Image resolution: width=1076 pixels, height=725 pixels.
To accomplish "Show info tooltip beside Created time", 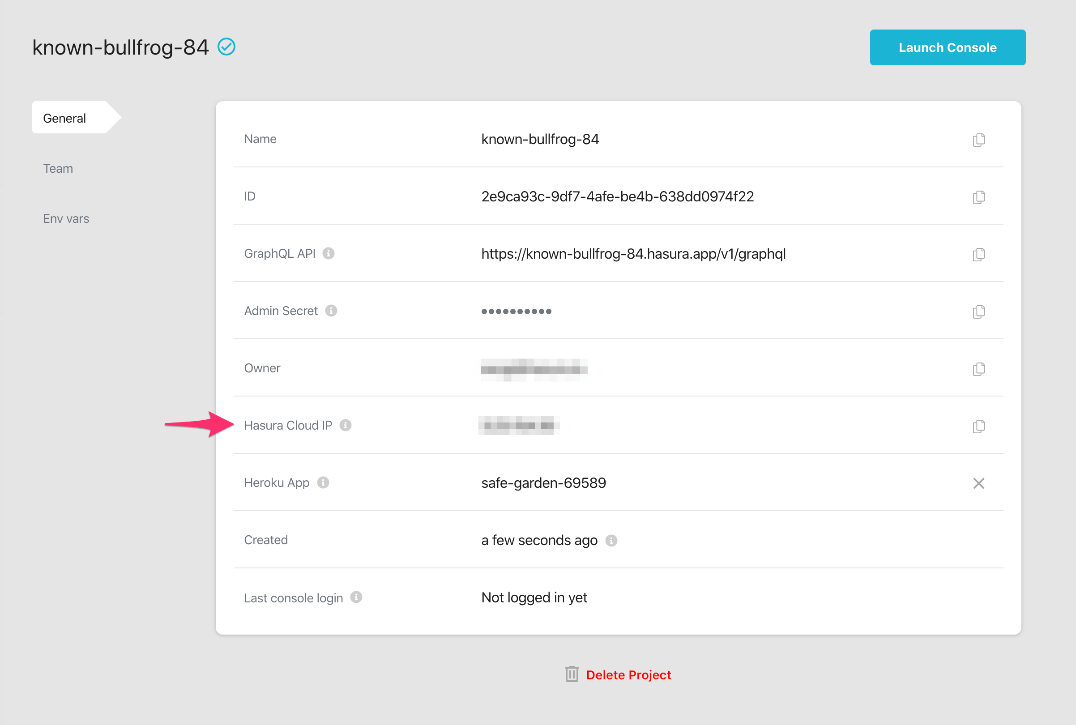I will (611, 540).
